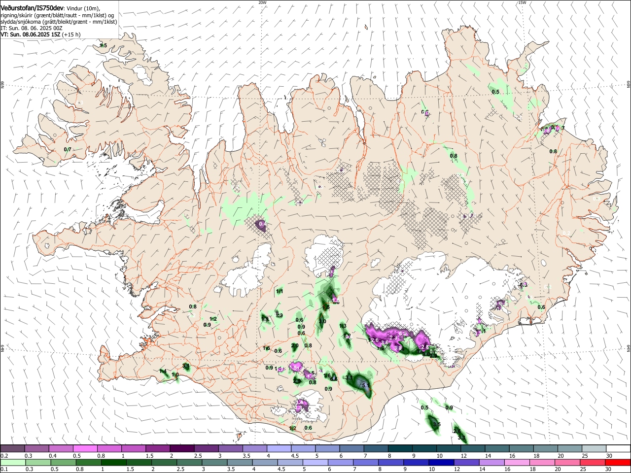
Task: Click the 2.0 value on small green cell
Action: (295, 346)
